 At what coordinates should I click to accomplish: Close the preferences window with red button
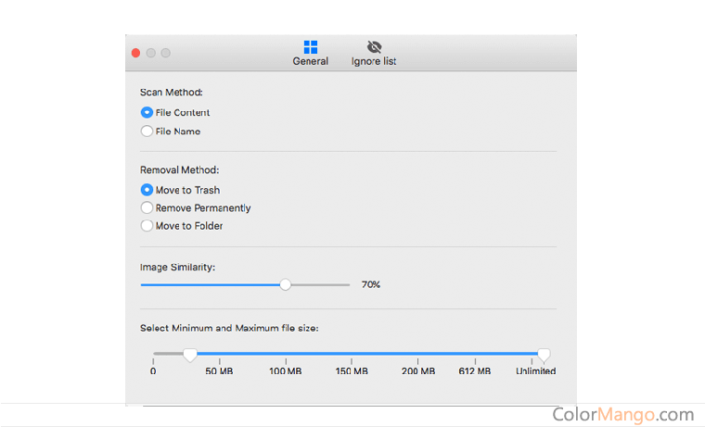(x=136, y=53)
